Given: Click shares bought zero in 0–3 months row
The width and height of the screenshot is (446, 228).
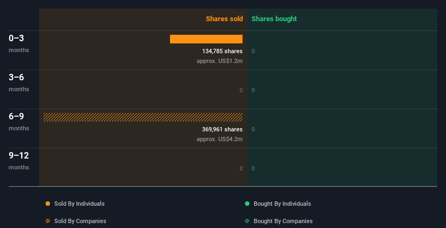Looking at the screenshot, I should click(253, 51).
